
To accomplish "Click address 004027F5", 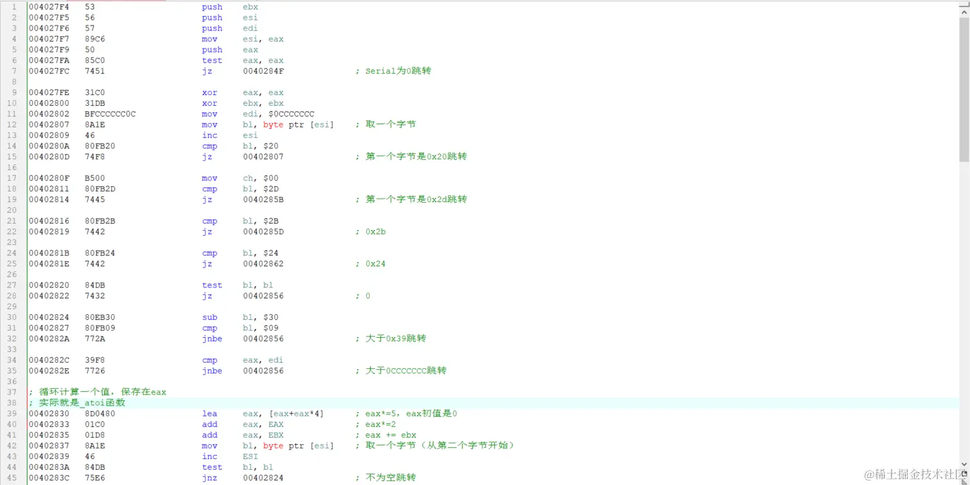I will (49, 18).
